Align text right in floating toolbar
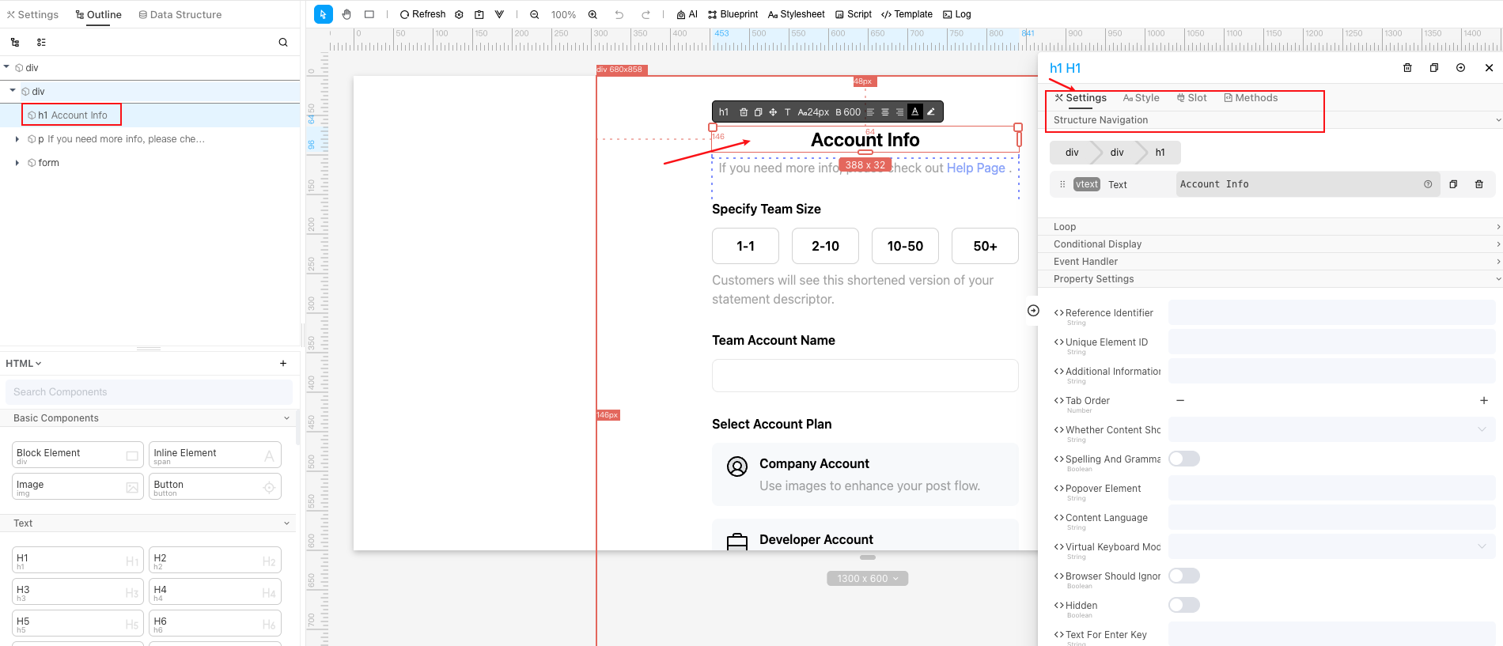 pos(899,112)
